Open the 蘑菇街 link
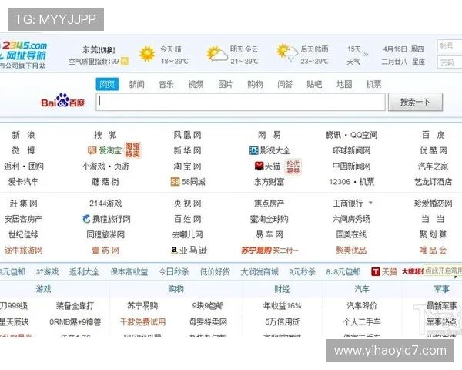Viewport: 462px width, 370px height. point(105,182)
